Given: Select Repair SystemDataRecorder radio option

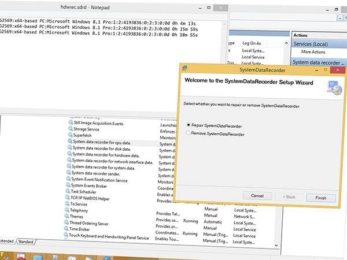Looking at the screenshot, I should (189, 125).
